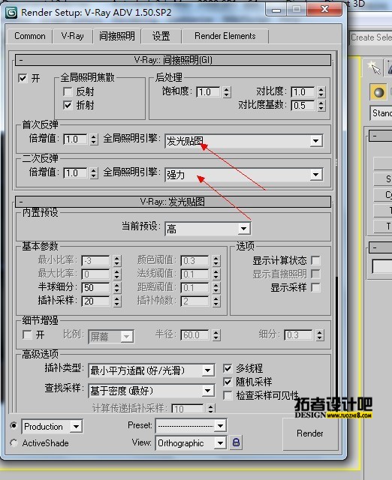The height and width of the screenshot is (480, 392).
Task: Toggle the 随机采样 checkbox
Action: click(228, 382)
